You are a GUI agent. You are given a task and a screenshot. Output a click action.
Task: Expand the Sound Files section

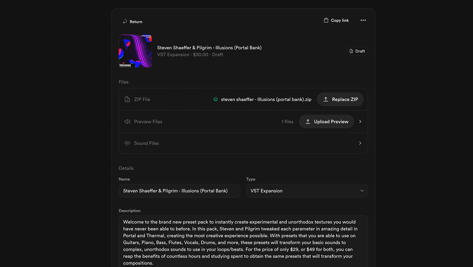point(360,143)
